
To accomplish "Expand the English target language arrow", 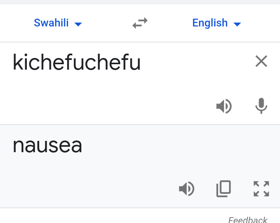I will pos(237,24).
